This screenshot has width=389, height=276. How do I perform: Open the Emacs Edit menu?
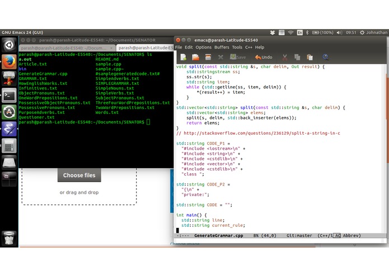tap(189, 47)
